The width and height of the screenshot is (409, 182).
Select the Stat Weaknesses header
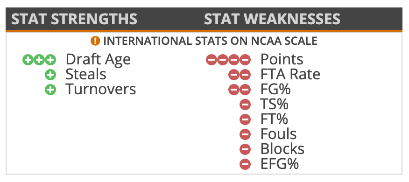click(272, 19)
